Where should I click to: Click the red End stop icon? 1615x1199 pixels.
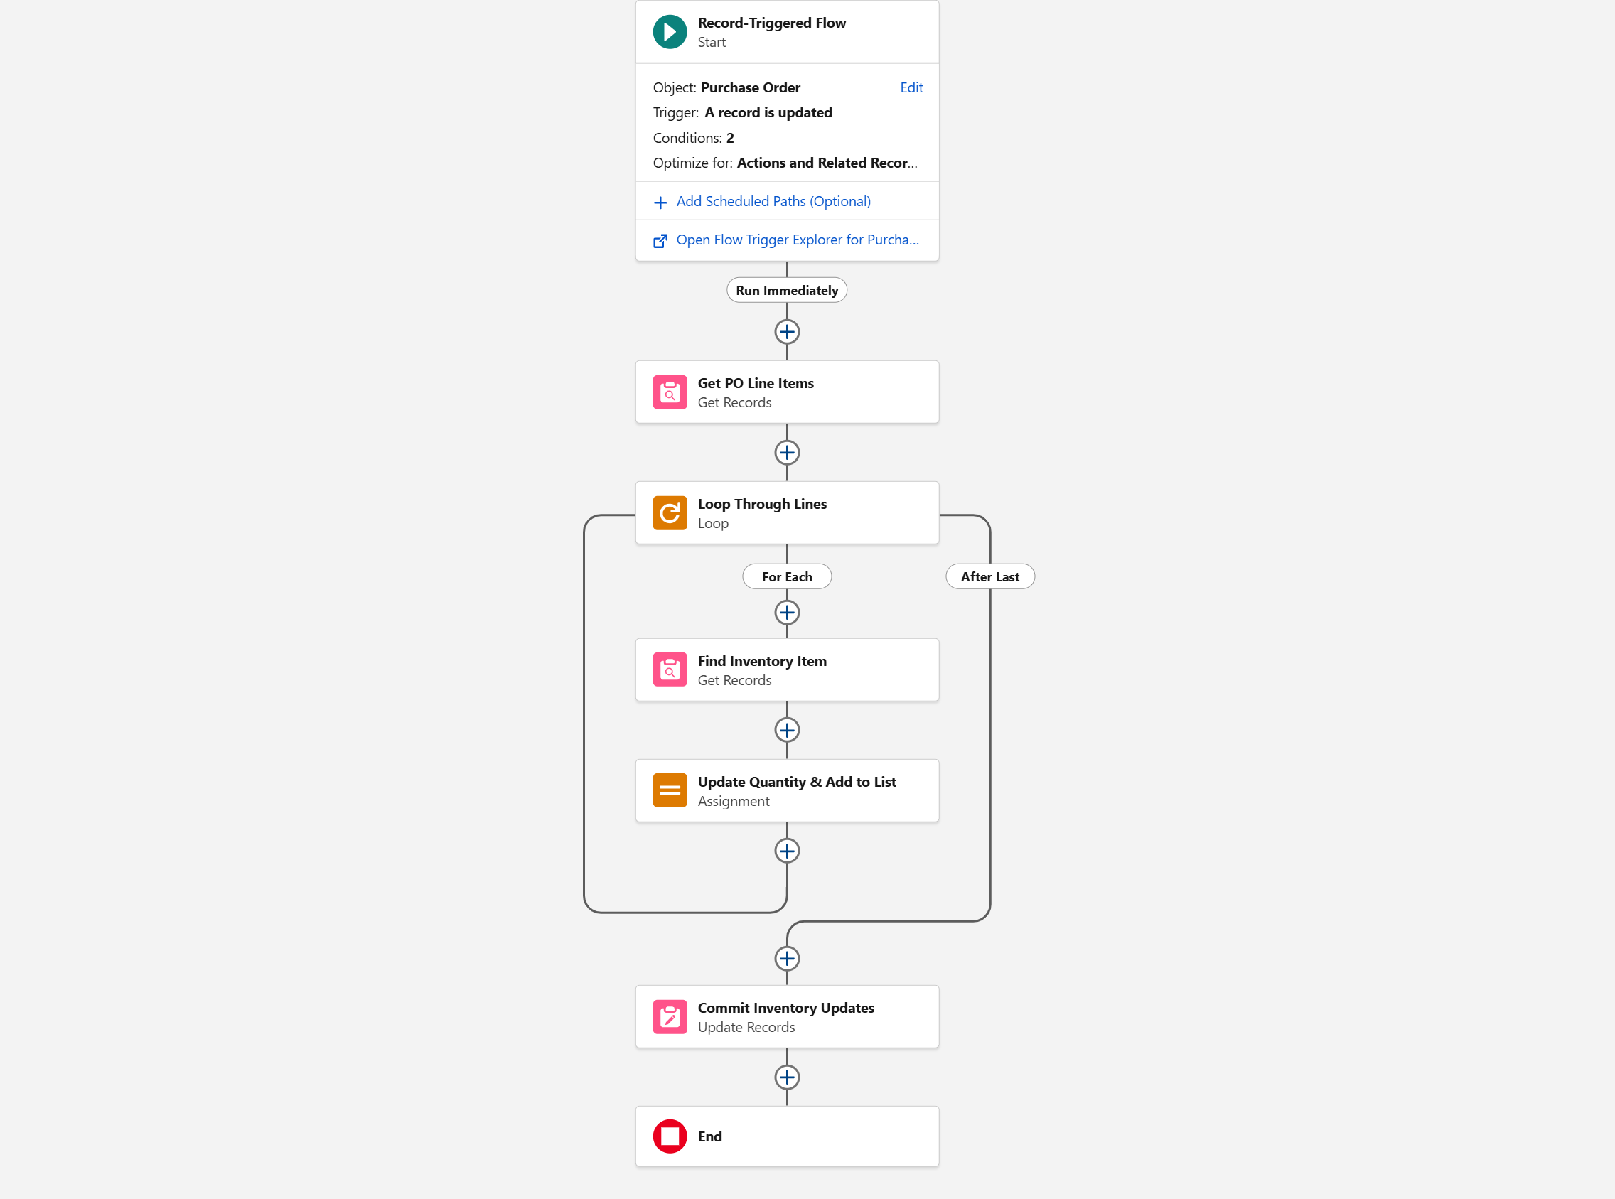point(669,1137)
